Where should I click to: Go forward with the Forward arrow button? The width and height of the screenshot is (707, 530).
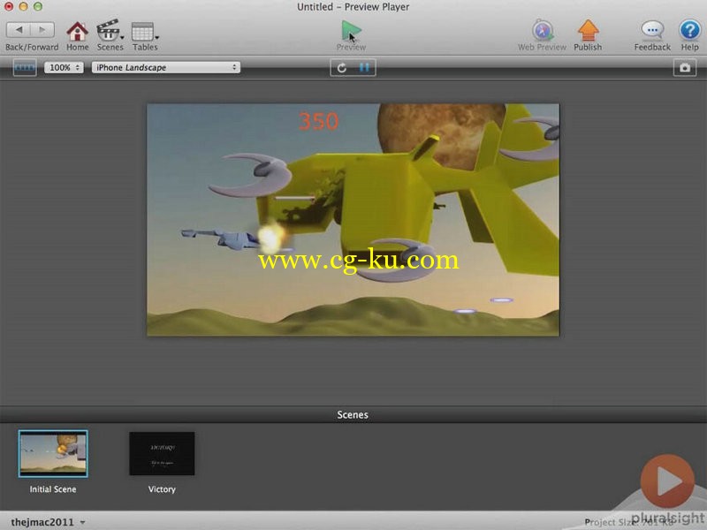tap(42, 30)
